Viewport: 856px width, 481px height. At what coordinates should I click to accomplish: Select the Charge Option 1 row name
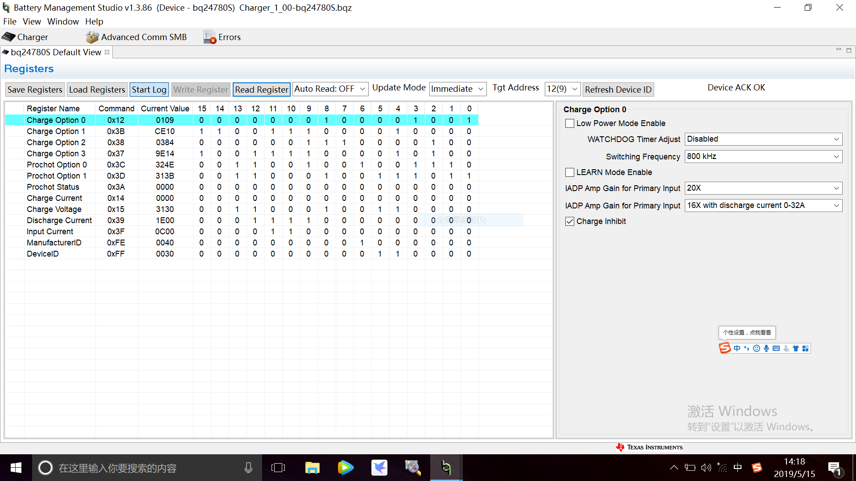pos(56,131)
